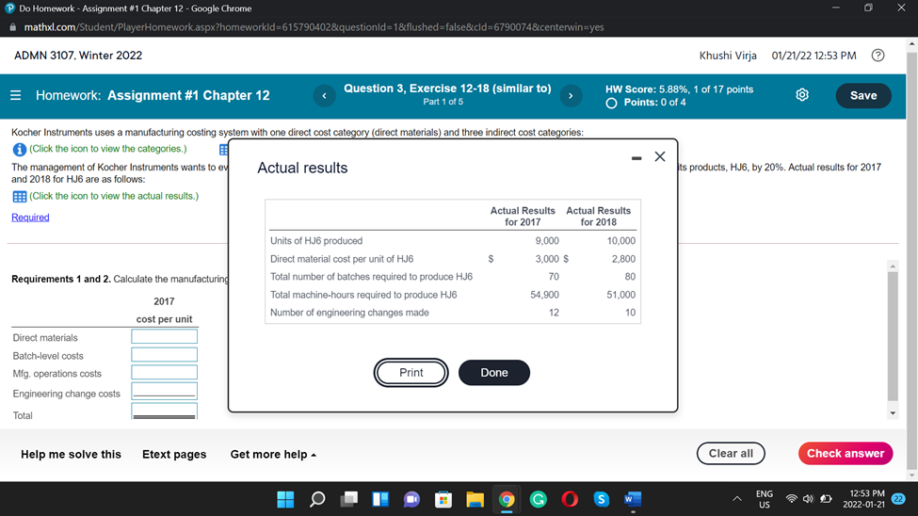This screenshot has width=918, height=516.
Task: Minimize the Actual results dialog
Action: tap(636, 157)
